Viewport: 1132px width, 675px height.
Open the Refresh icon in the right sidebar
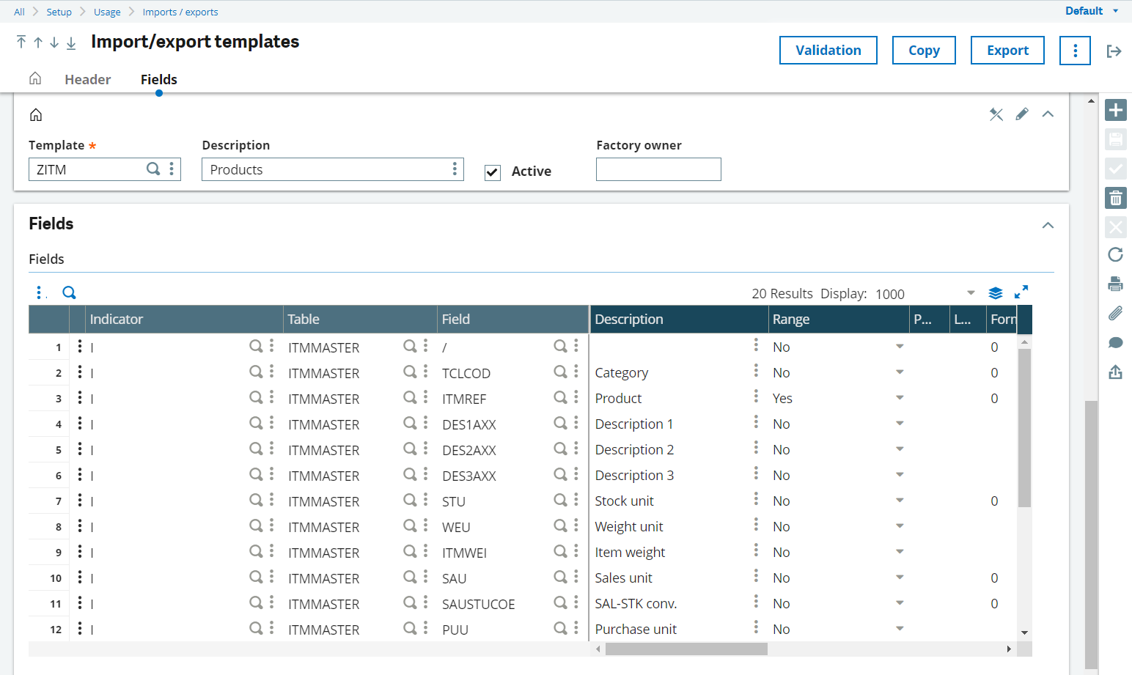coord(1115,255)
